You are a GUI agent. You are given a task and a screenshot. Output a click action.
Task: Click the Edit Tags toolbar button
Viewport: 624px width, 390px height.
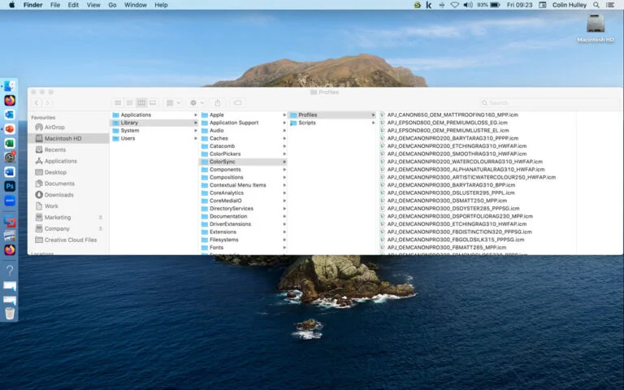[x=238, y=103]
